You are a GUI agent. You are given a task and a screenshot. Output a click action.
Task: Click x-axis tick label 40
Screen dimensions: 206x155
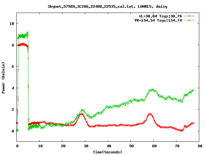coord(109,146)
